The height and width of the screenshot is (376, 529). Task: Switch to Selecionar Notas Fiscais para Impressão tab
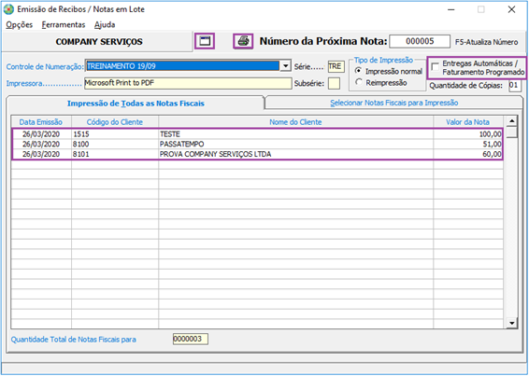pos(394,103)
